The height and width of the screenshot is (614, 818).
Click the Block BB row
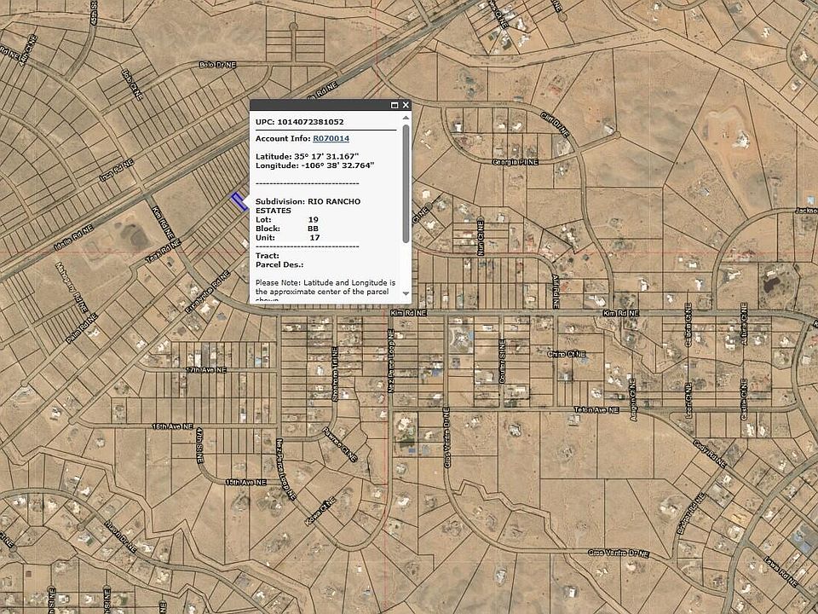(x=287, y=229)
